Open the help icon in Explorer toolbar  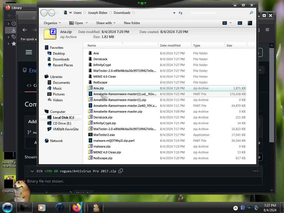250,23
